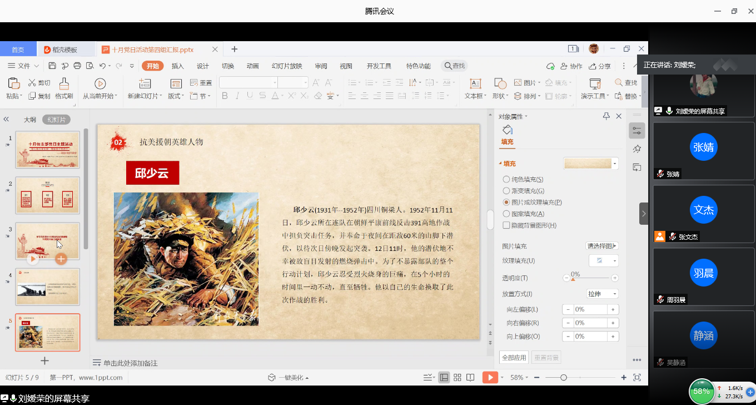
Task: Click the 协作 collaborate button
Action: [571, 66]
